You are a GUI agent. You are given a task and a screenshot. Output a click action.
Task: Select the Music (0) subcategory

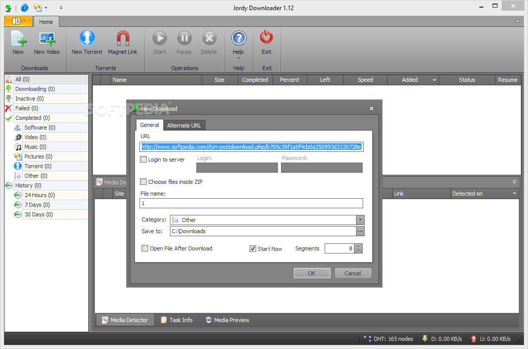(51, 147)
